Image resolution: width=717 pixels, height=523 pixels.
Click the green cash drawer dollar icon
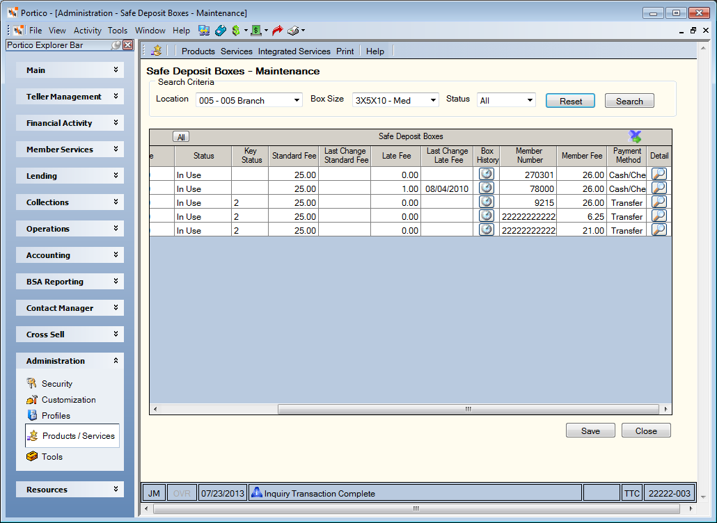256,31
